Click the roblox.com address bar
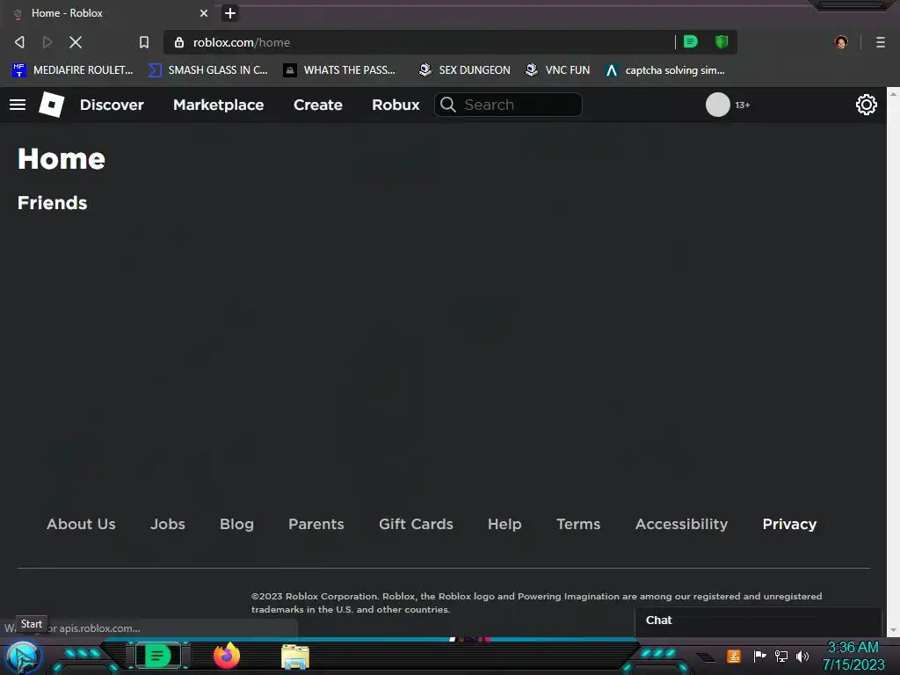Image resolution: width=900 pixels, height=675 pixels. point(419,42)
